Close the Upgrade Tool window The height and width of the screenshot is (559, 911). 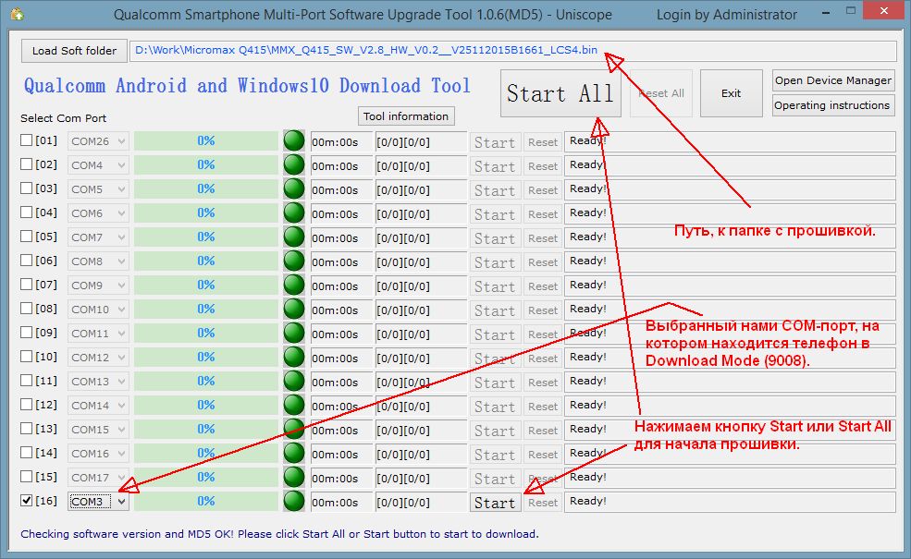[x=883, y=10]
